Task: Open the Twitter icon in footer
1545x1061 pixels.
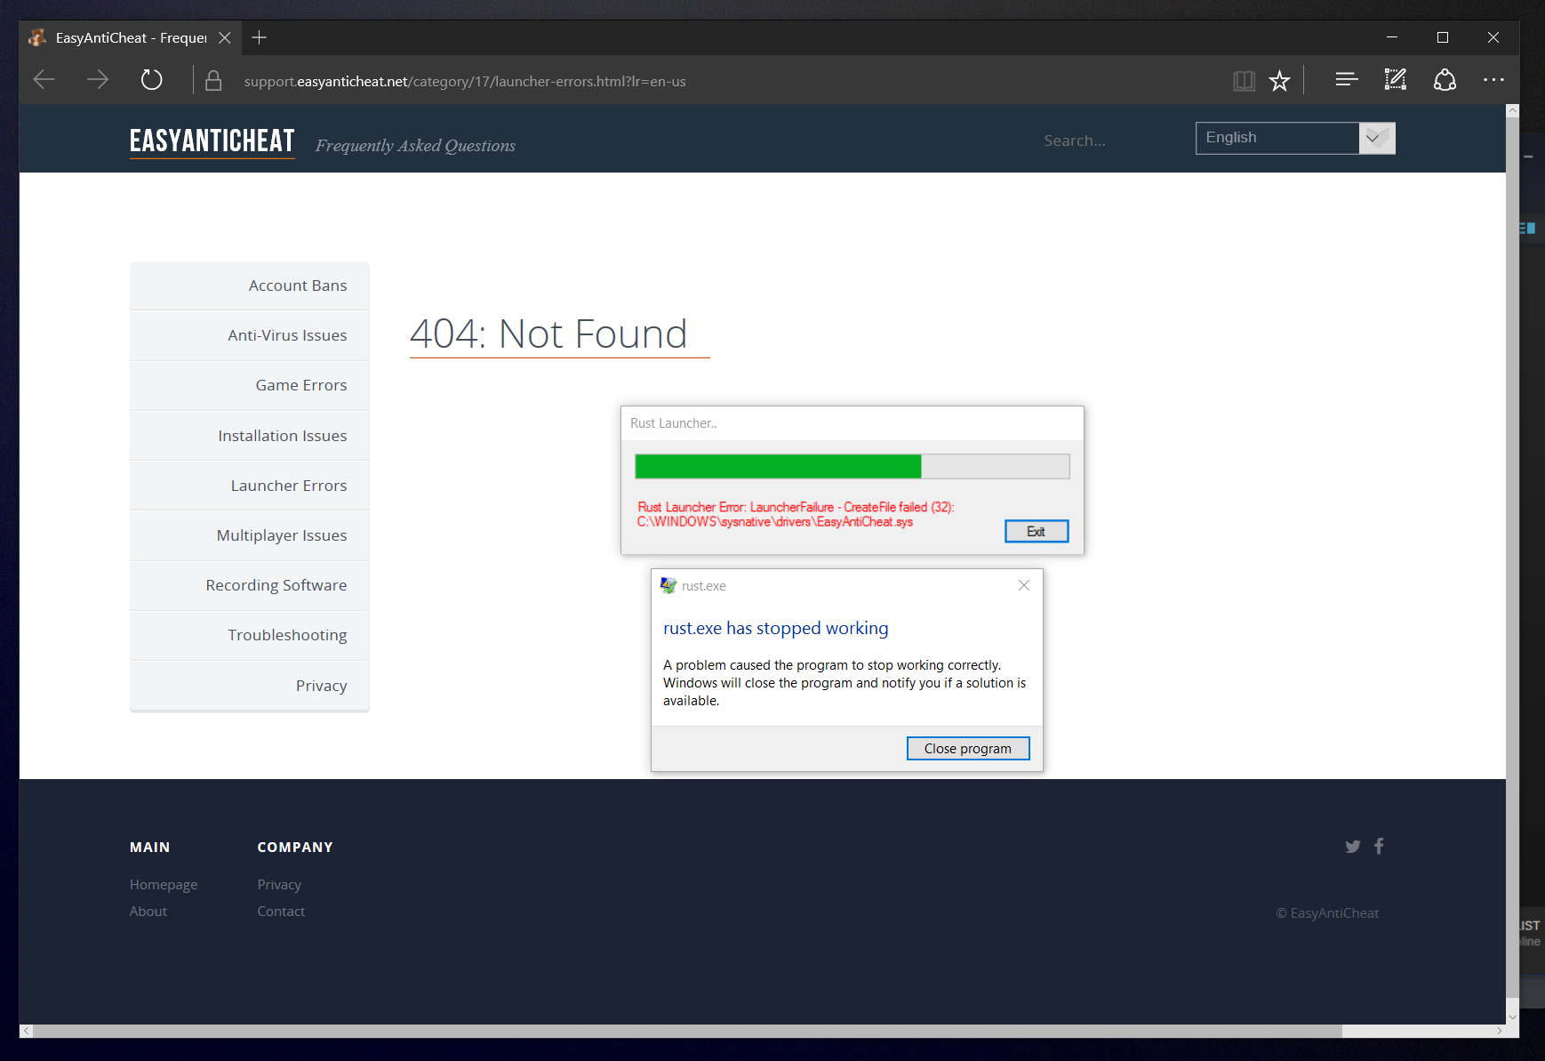Action: click(x=1353, y=847)
